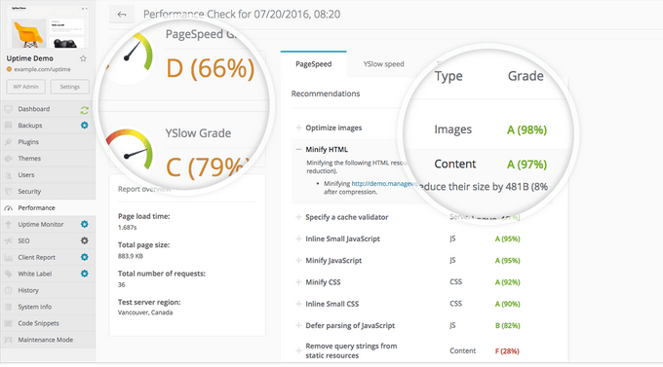Open Themes in the sidebar

[x=48, y=159]
